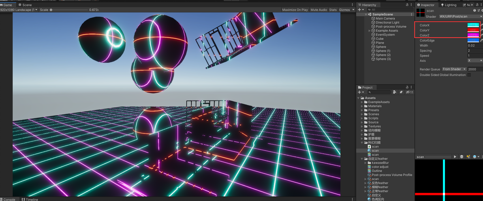This screenshot has width=483, height=201.
Task: Expand the Example Assets hierarchy item
Action: (369, 31)
